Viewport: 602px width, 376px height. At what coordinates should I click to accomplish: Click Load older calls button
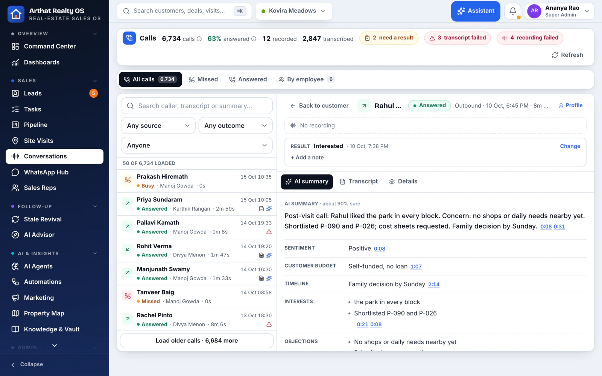197,341
